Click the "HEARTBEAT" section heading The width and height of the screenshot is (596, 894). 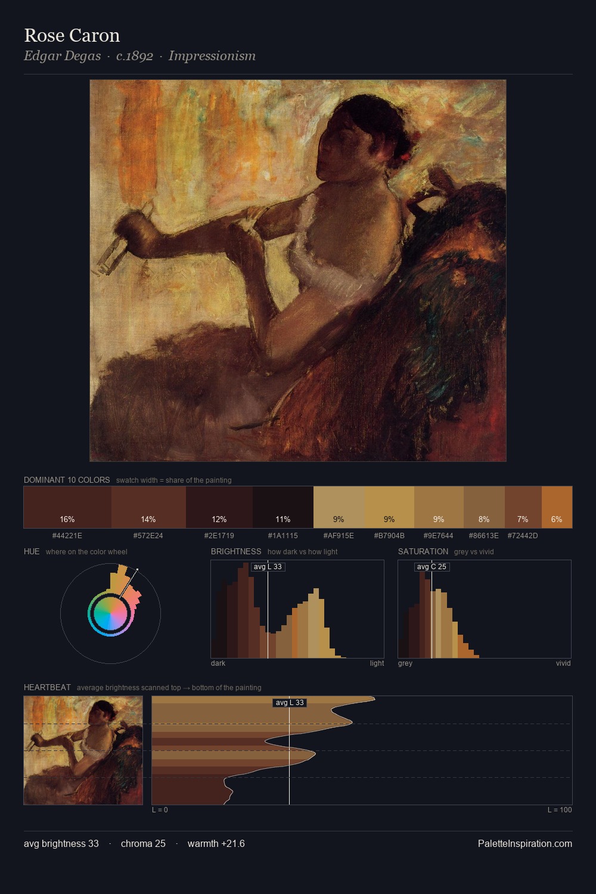pyautogui.click(x=47, y=687)
